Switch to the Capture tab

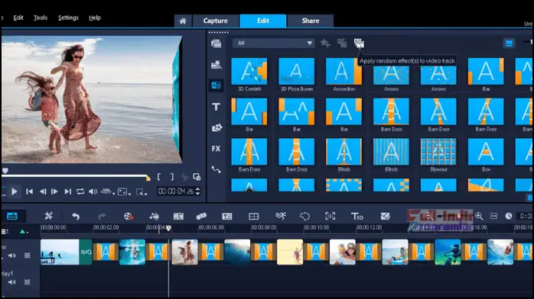(x=215, y=21)
